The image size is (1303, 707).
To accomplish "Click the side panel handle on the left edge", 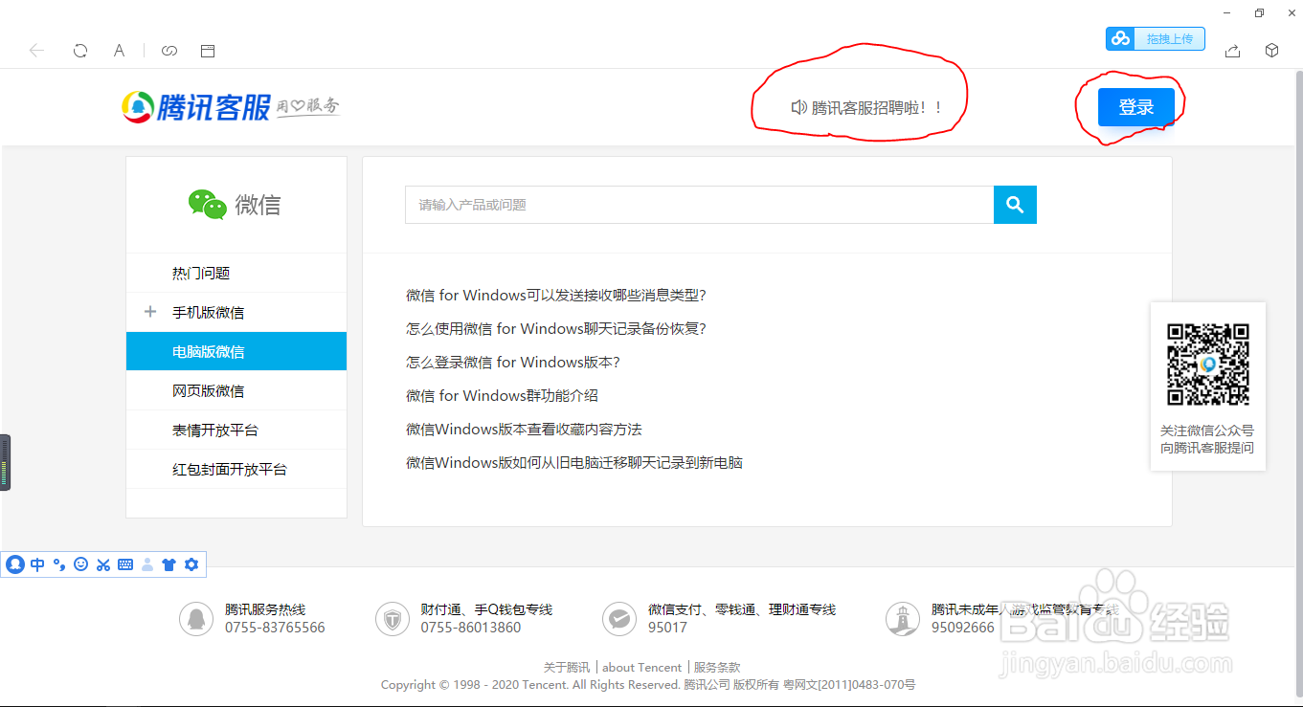I will pos(5,463).
